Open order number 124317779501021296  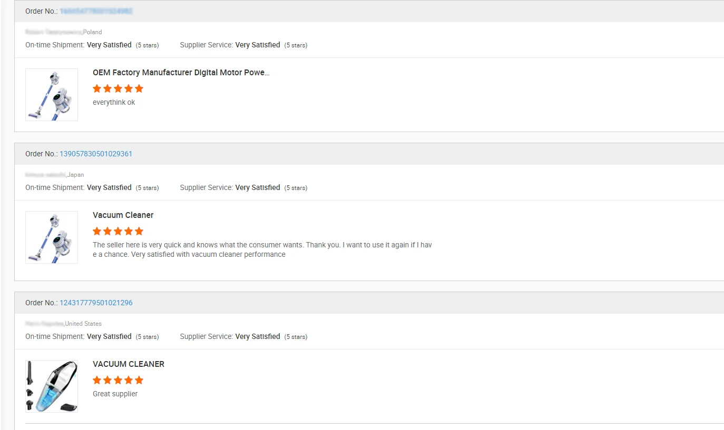point(96,303)
